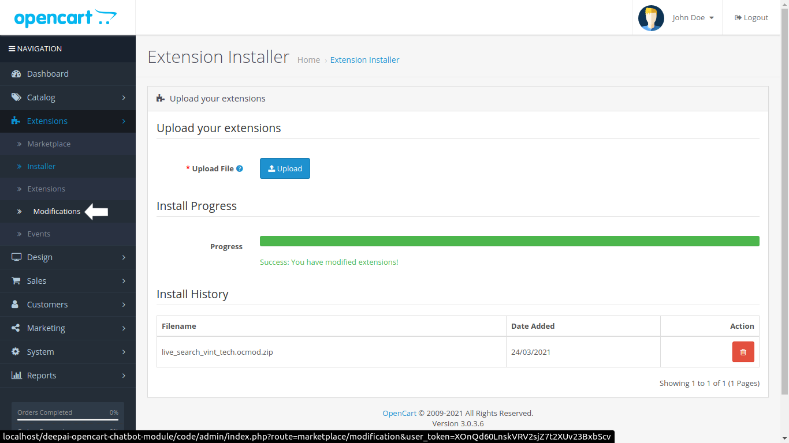
Task: Select Events in the Extensions submenu
Action: click(x=39, y=234)
